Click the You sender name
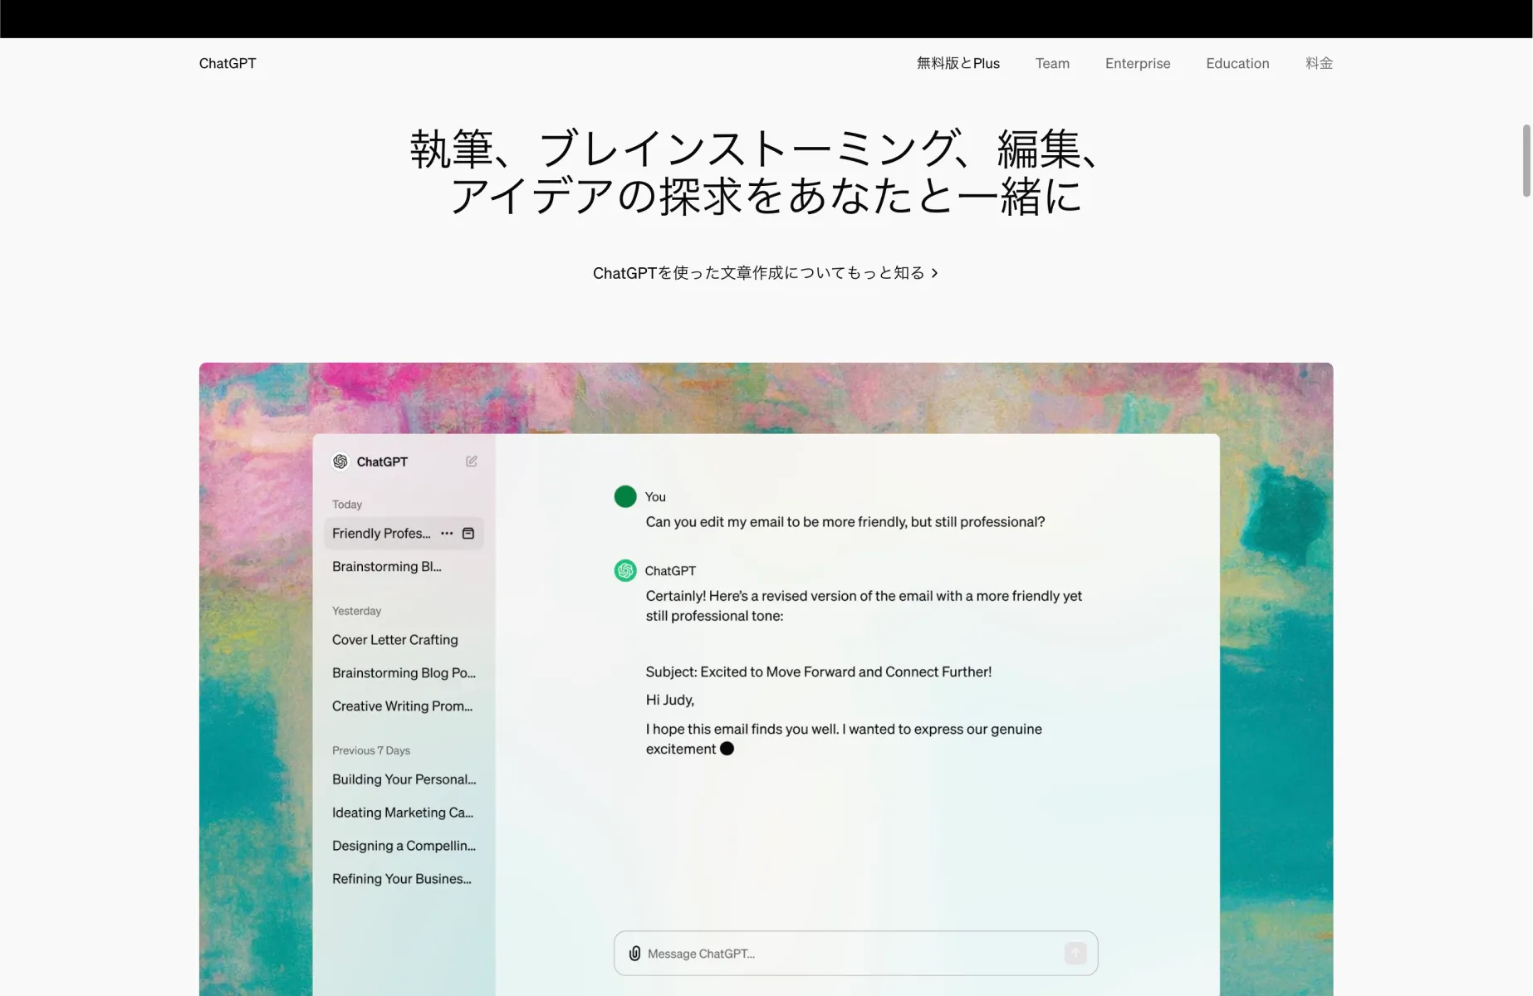The height and width of the screenshot is (996, 1533). (x=655, y=497)
